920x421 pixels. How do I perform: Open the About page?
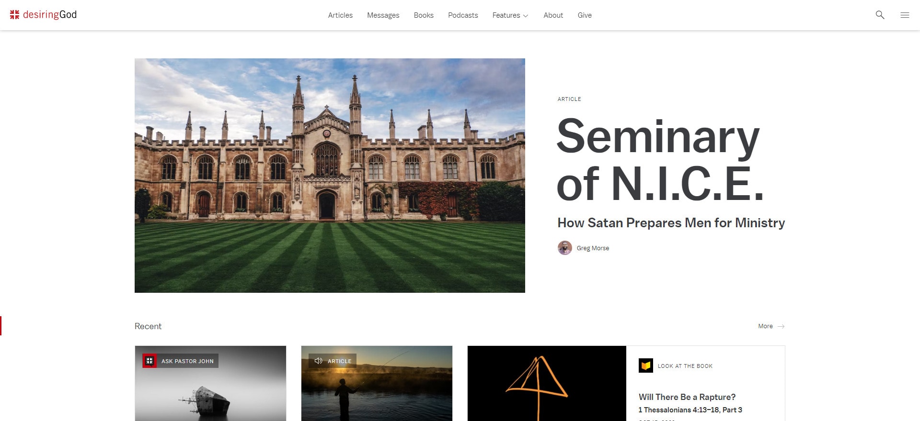(553, 15)
